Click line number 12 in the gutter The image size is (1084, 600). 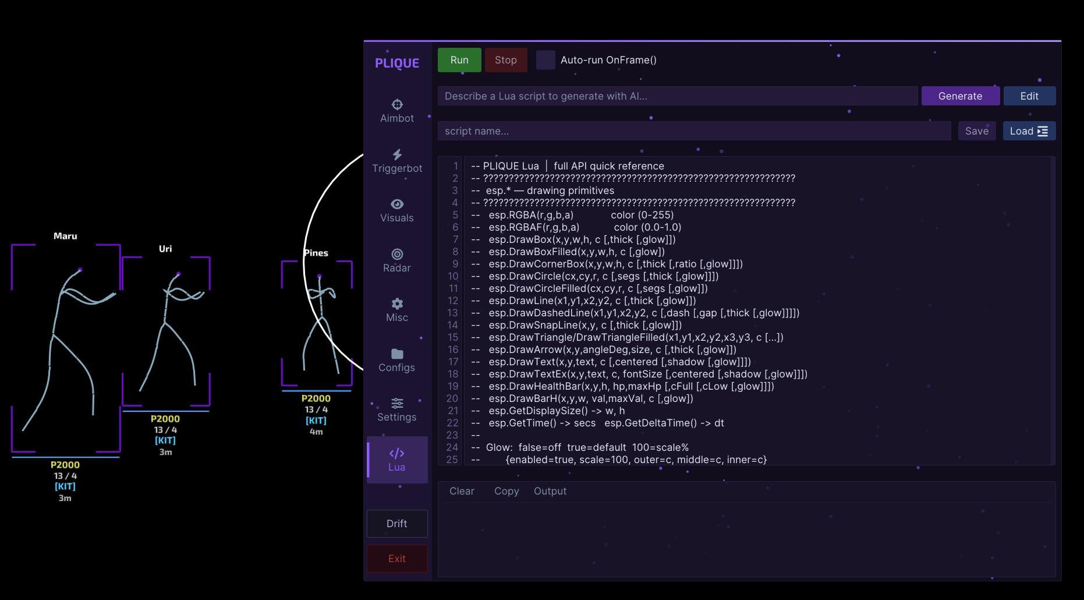pyautogui.click(x=453, y=301)
